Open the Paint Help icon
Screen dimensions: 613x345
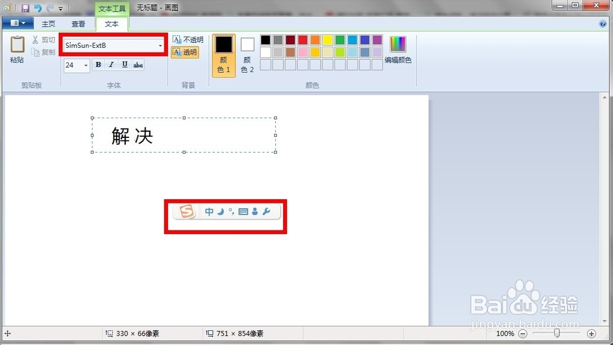coord(603,23)
